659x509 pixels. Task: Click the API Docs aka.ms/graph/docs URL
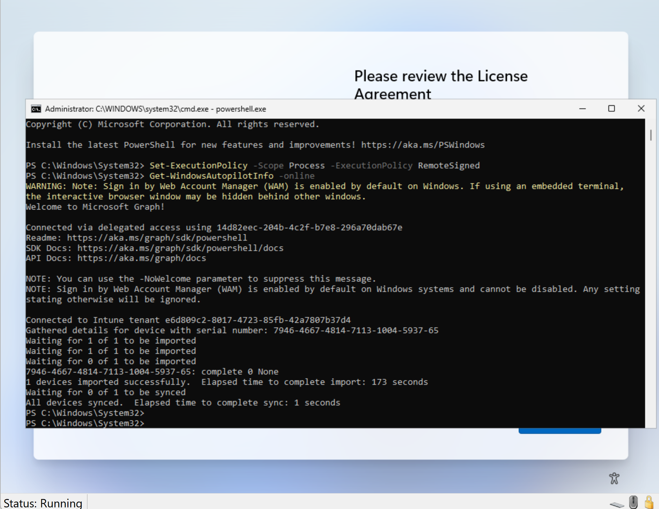click(x=141, y=258)
